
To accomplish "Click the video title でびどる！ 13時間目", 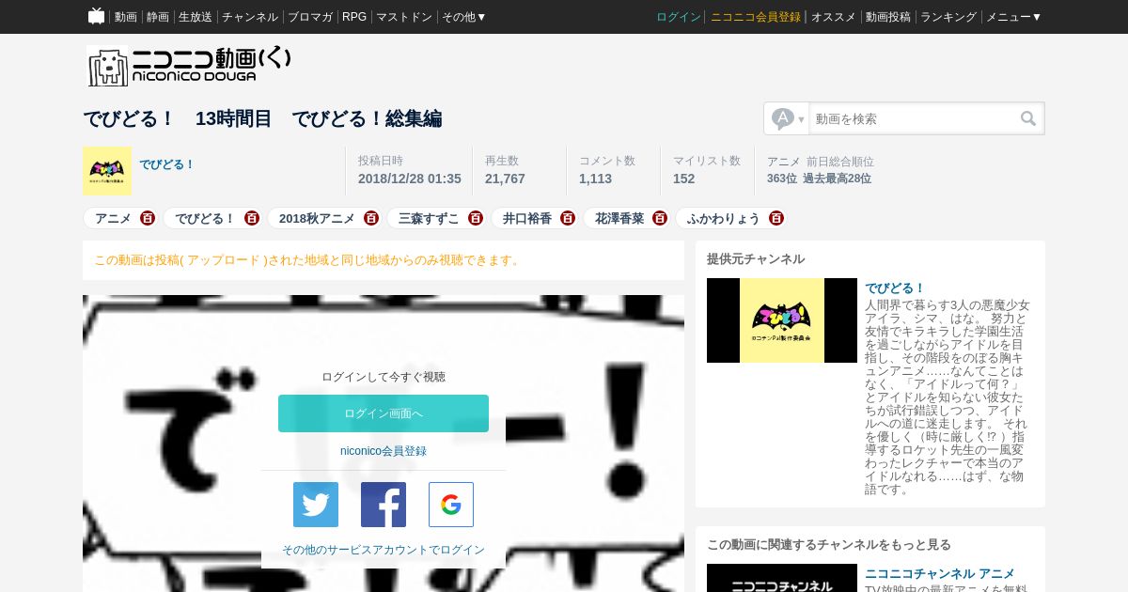I will point(262,118).
